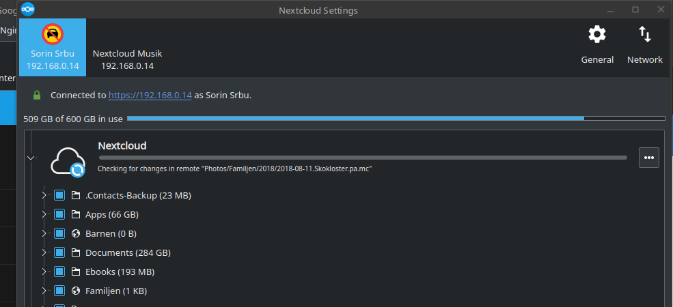Toggle the Familjen folder checkbox
673x307 pixels.
pyautogui.click(x=59, y=291)
